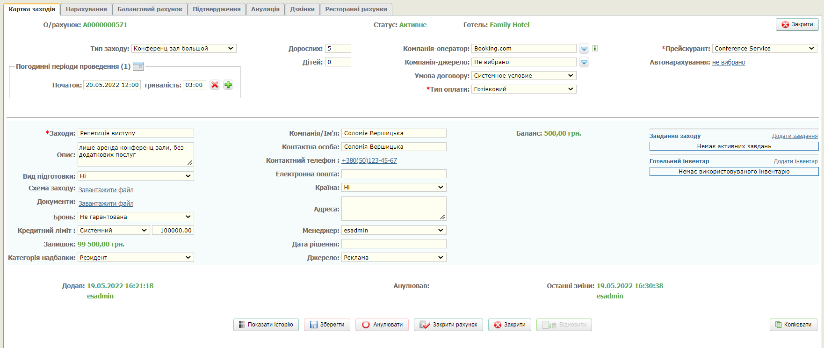Open the Компанія-джерело selection arrow

point(584,62)
